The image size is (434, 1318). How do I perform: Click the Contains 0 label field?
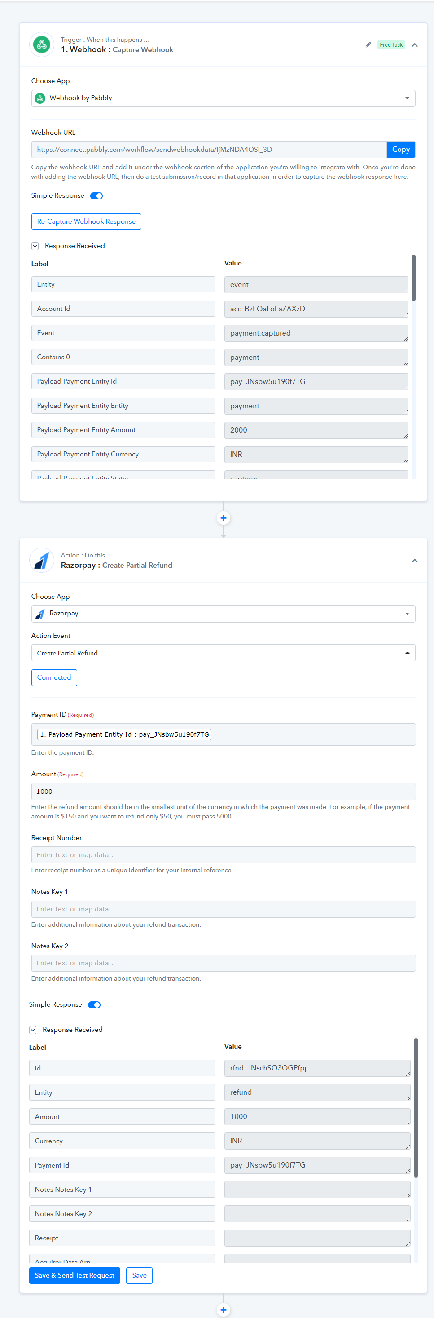coord(123,357)
